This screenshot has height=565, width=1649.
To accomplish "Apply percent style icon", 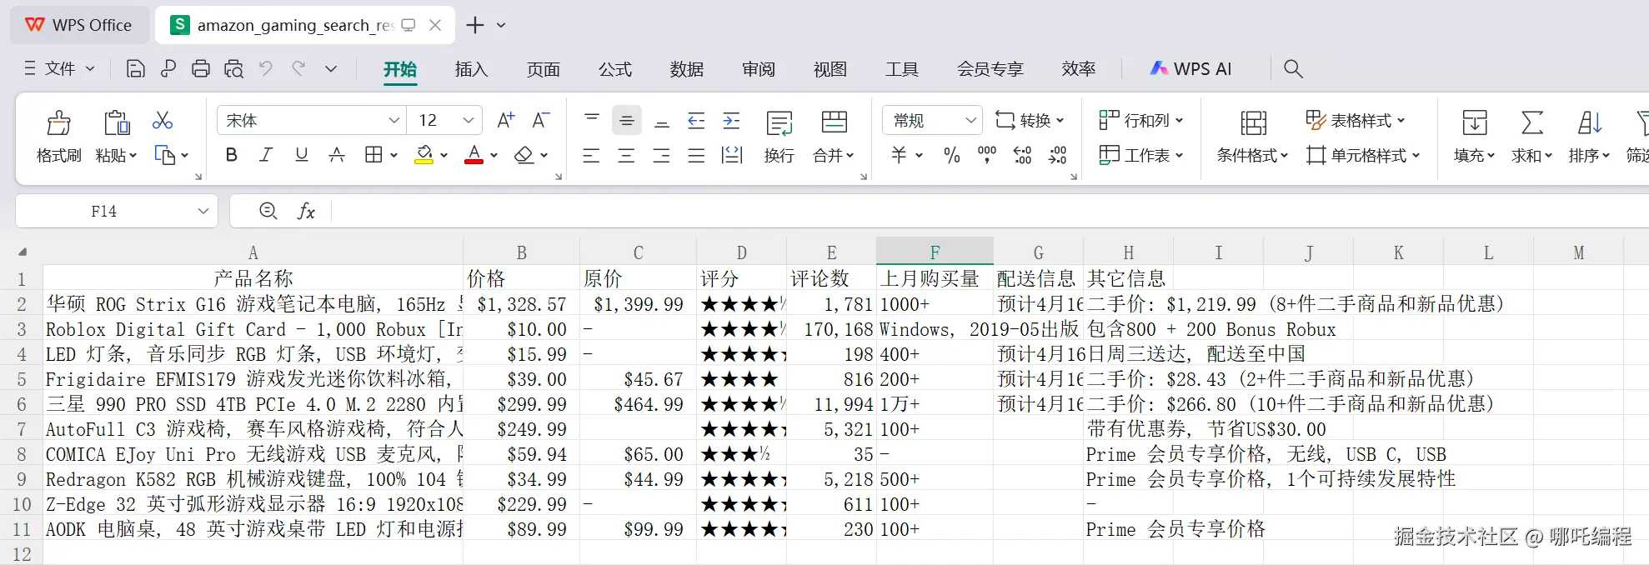I will [951, 155].
